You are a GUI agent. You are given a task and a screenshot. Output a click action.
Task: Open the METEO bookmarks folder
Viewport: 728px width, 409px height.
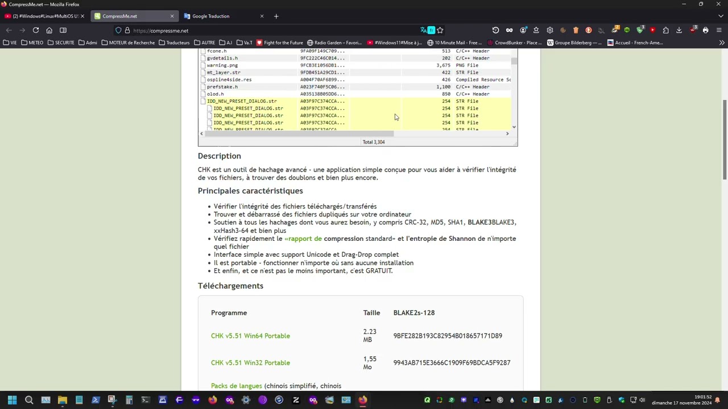(x=32, y=43)
